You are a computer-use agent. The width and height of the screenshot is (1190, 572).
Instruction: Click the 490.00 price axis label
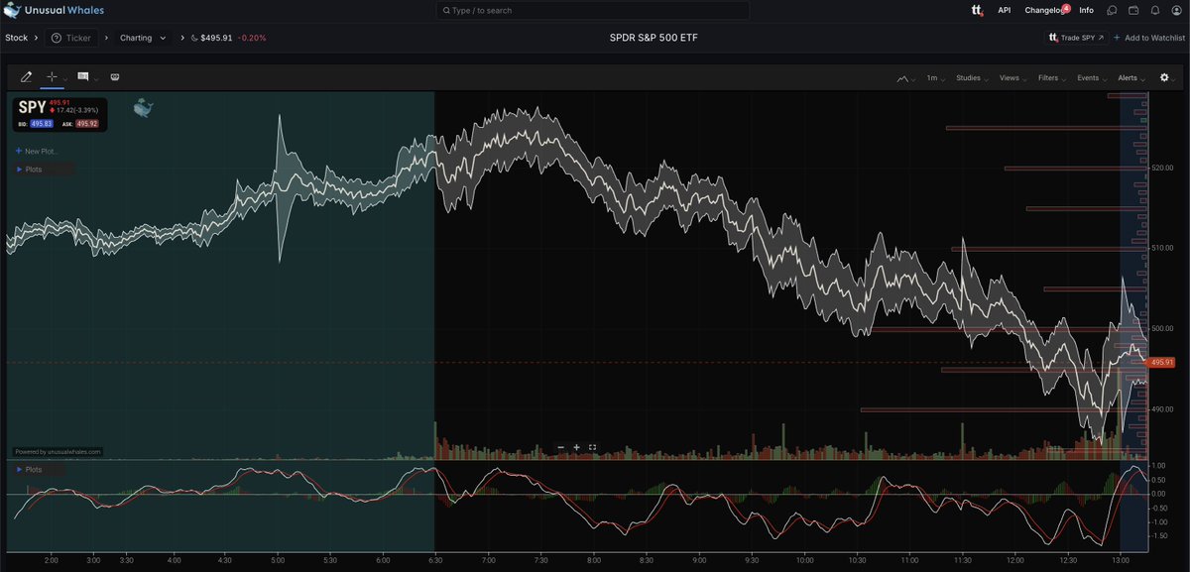click(1163, 408)
